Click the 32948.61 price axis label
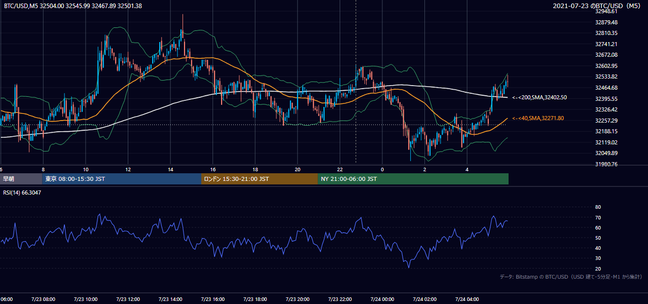This screenshot has width=648, height=304. click(x=606, y=11)
